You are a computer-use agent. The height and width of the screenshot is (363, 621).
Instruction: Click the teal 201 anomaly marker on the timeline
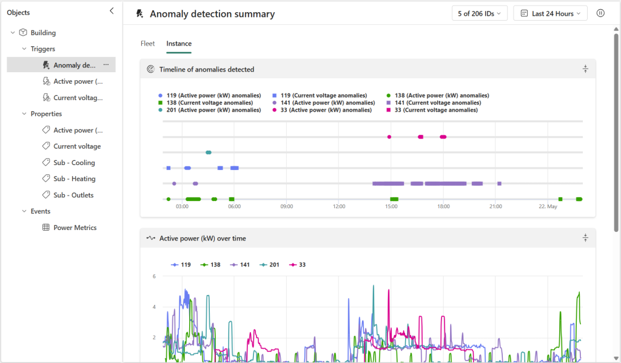[209, 152]
